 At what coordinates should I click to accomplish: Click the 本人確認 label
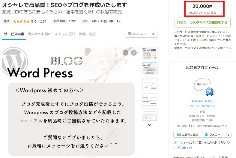click(182, 126)
